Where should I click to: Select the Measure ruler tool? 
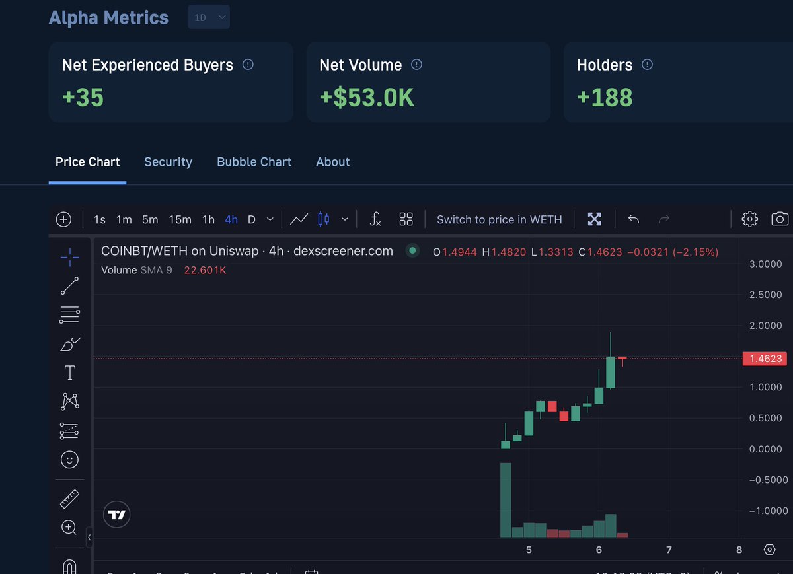69,499
